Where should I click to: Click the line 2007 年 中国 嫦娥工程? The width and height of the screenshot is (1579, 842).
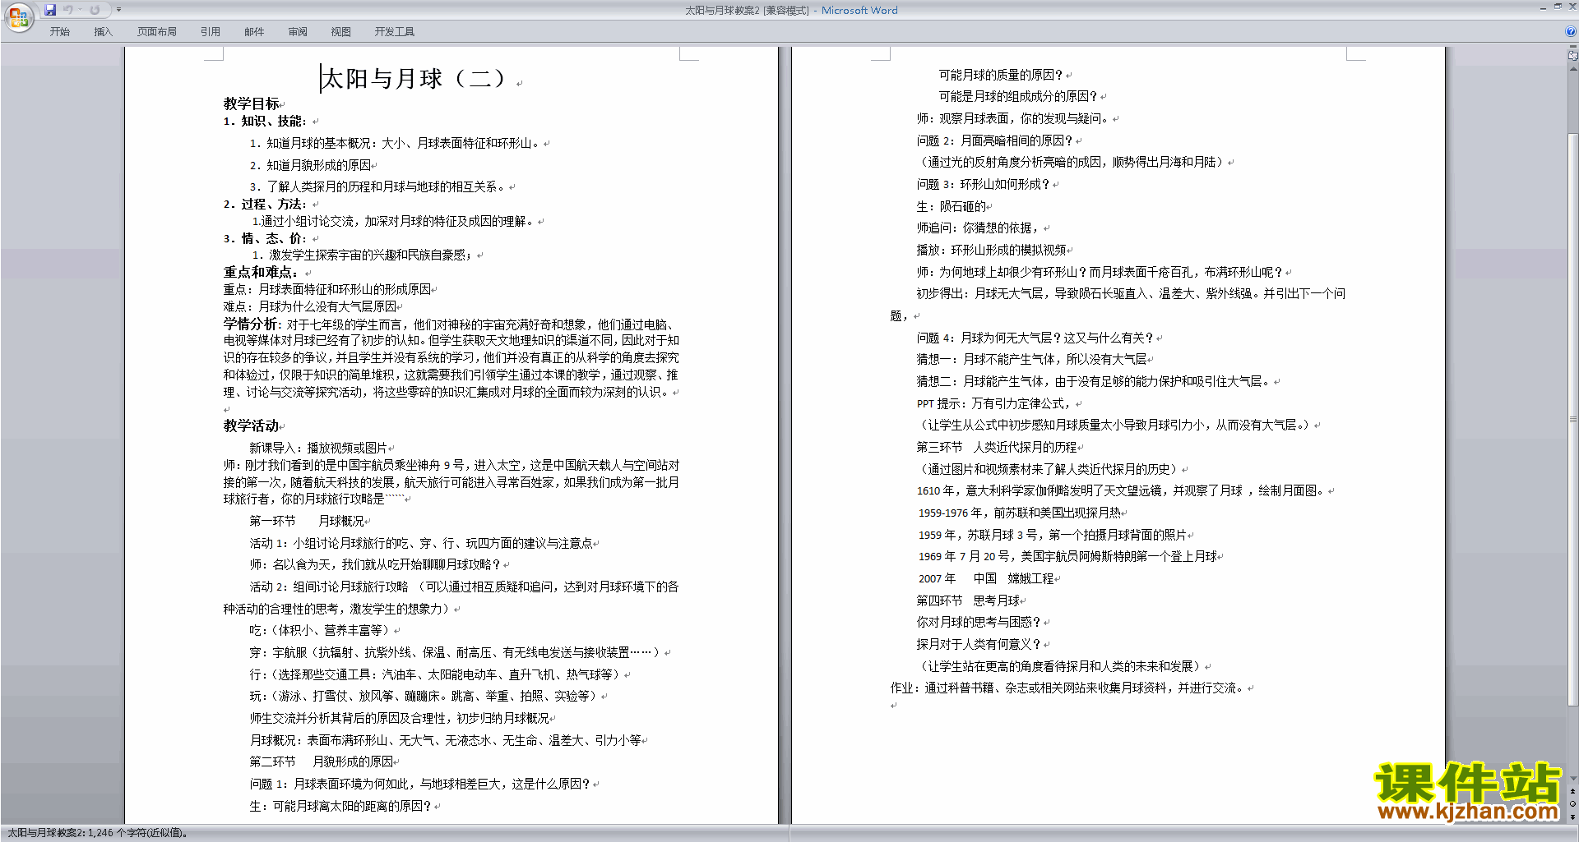[986, 578]
